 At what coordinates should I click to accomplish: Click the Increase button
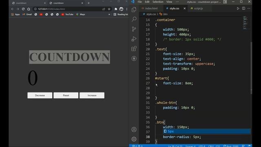[92, 95]
